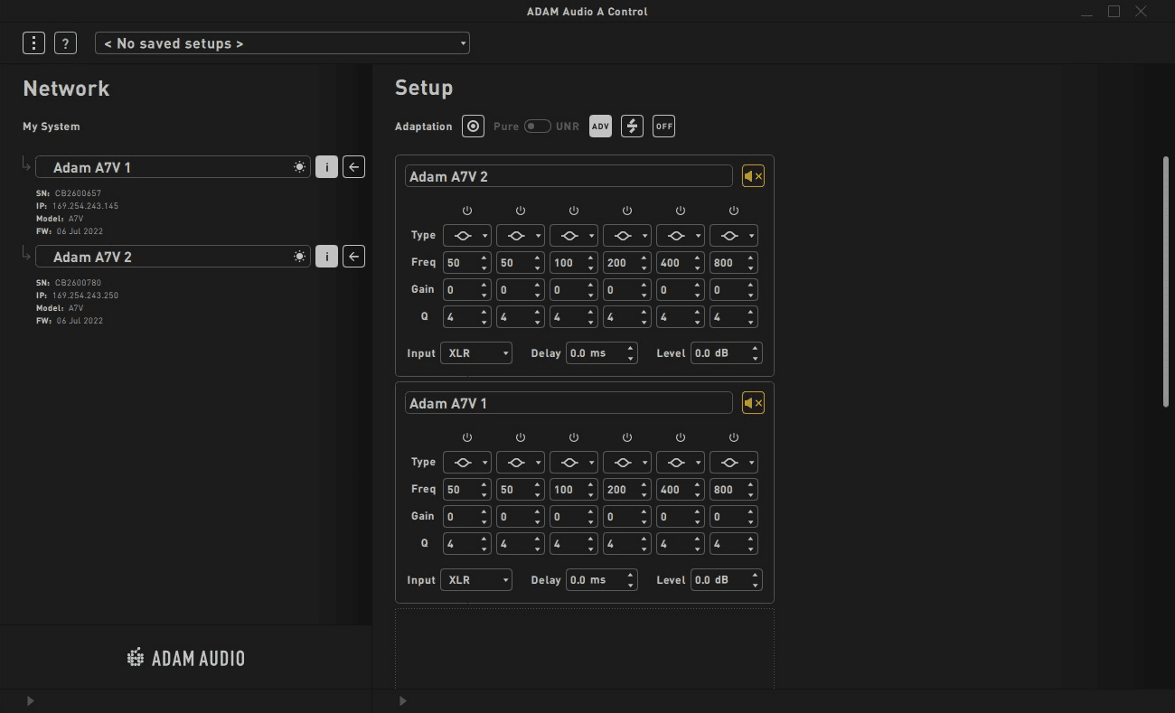This screenshot has height=713, width=1175.
Task: Toggle the Pure/UNR voicing switch
Action: [x=537, y=127]
